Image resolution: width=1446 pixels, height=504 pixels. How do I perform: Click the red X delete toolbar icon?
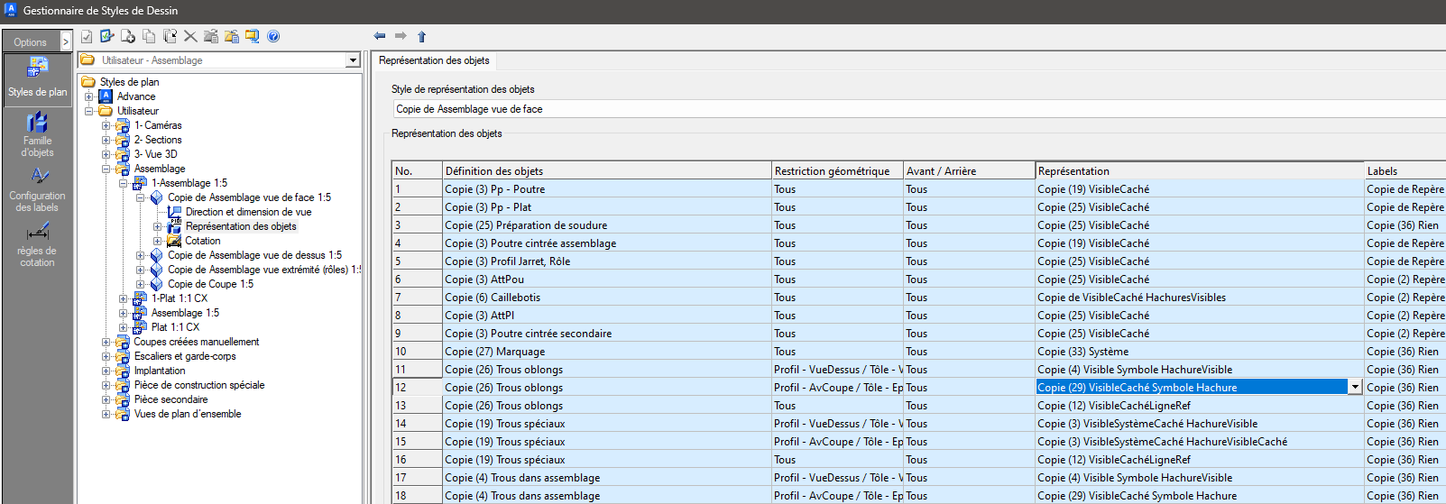pyautogui.click(x=190, y=36)
